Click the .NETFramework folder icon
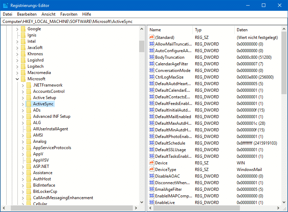 [x=29, y=85]
